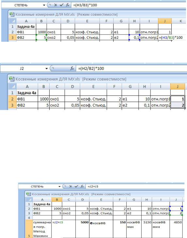Image resolution: width=187 pixels, height=238 pixels.
Task: Click 'ФВ2' cell in the =J2+J3 sheet
Action: tap(42, 213)
